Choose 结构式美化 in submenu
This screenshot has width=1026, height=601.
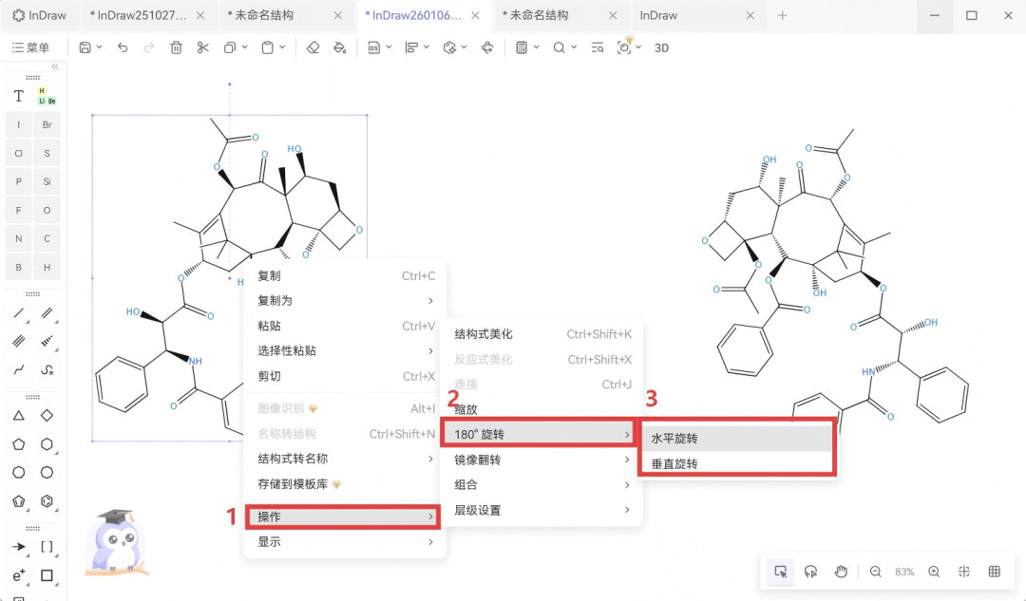pos(543,334)
